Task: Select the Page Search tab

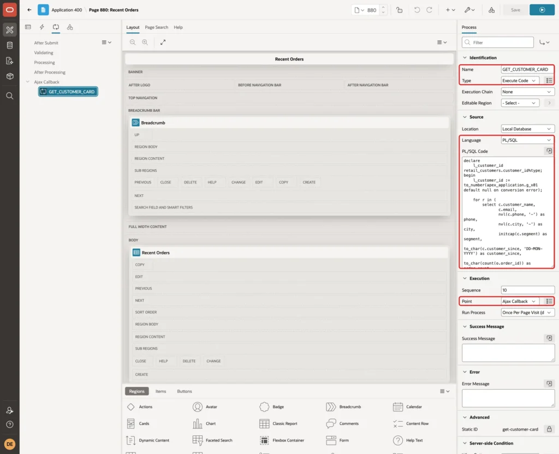Action: coord(156,27)
